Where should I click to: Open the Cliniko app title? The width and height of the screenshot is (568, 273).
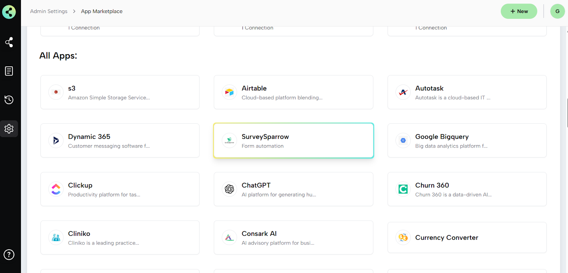(x=79, y=234)
